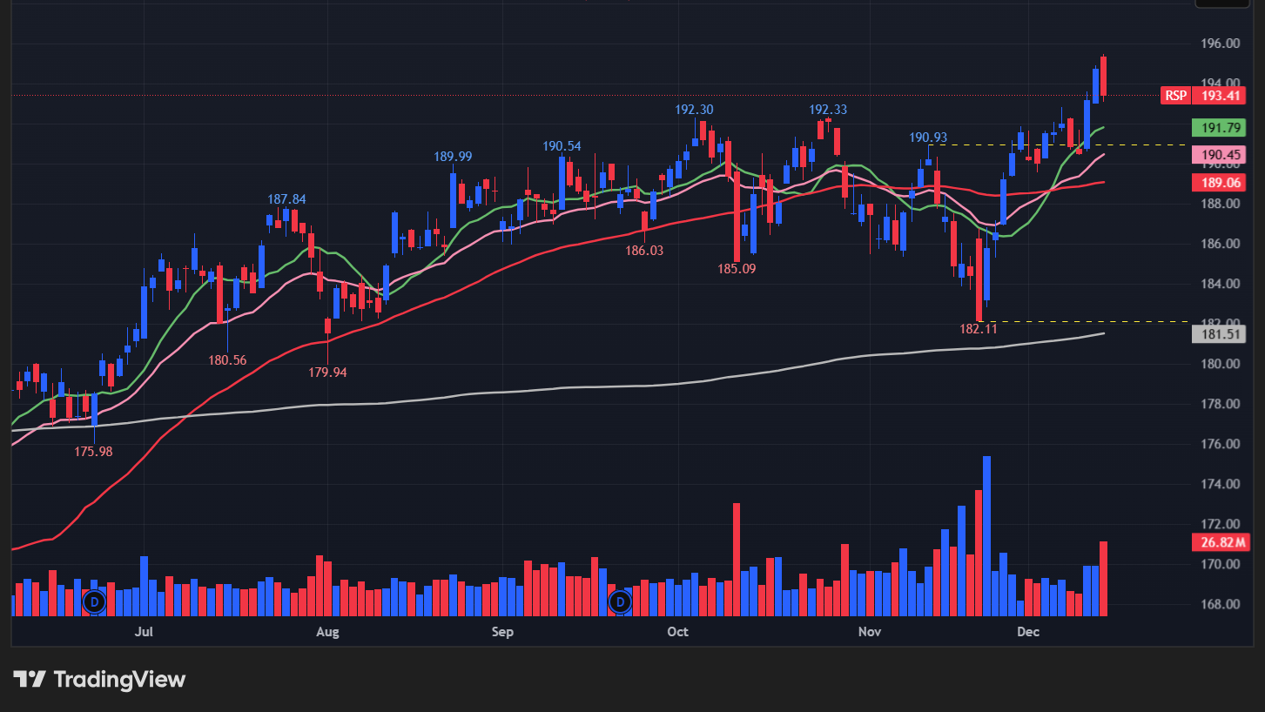Viewport: 1265px width, 712px height.
Task: Select the 193.41 current price label
Action: point(1219,96)
